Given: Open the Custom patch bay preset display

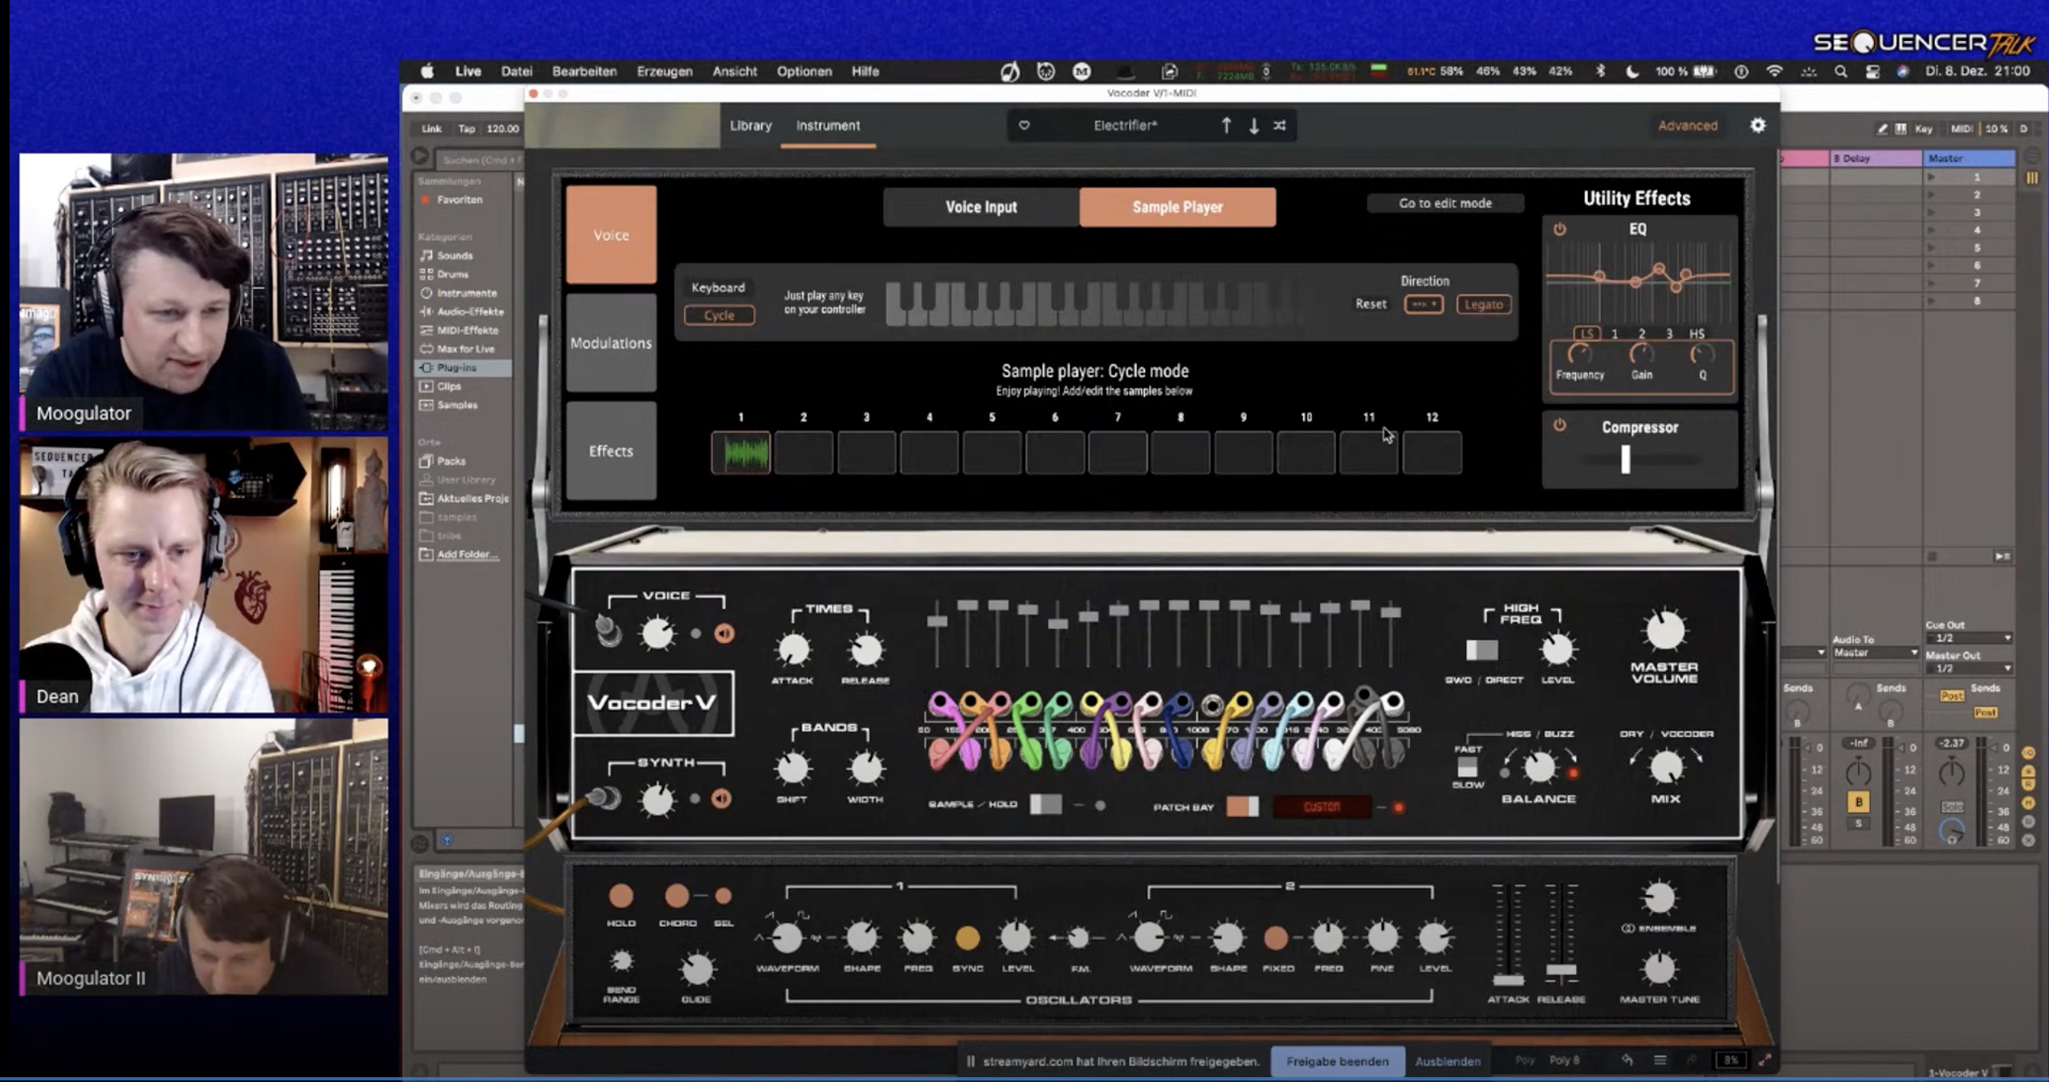Looking at the screenshot, I should pos(1322,806).
